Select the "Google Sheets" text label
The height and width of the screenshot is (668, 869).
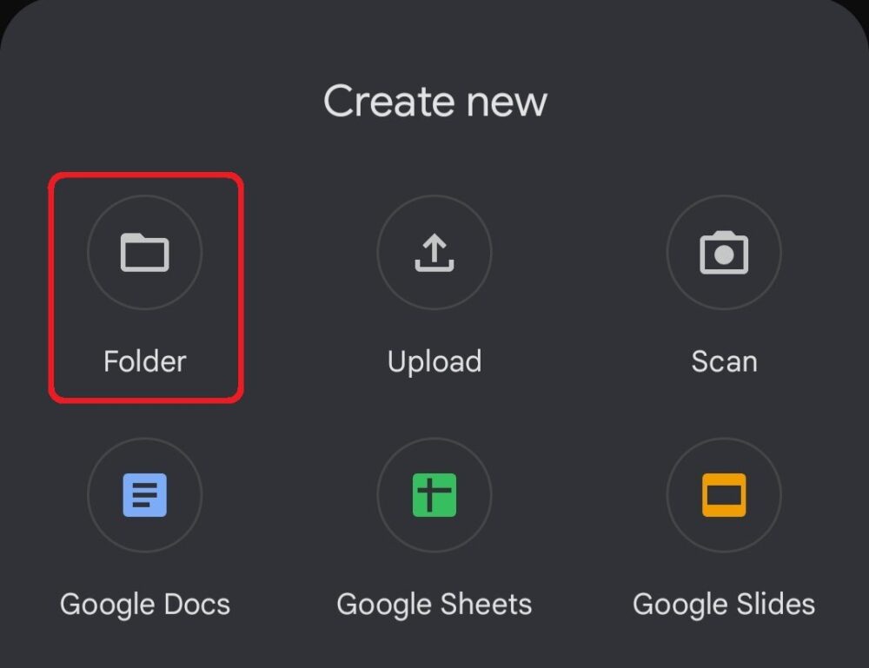[434, 605]
